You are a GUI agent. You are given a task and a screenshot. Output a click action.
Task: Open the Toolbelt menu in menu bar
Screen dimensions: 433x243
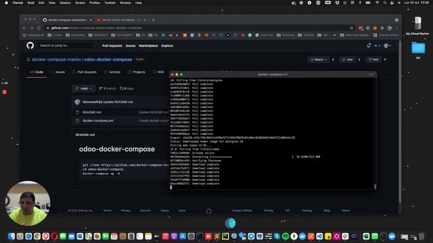click(110, 3)
